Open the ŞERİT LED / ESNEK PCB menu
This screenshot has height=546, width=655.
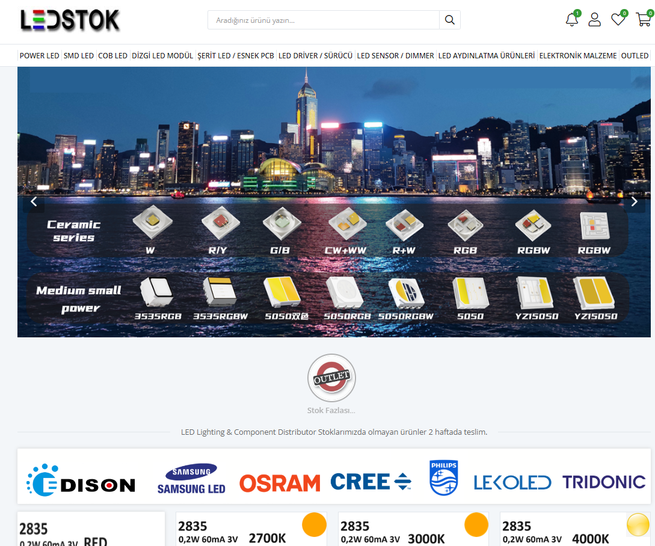point(236,55)
